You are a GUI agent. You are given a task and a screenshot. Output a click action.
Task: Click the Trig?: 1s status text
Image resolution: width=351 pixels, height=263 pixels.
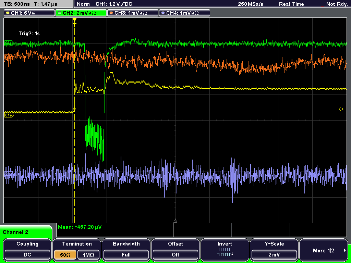tap(29, 34)
